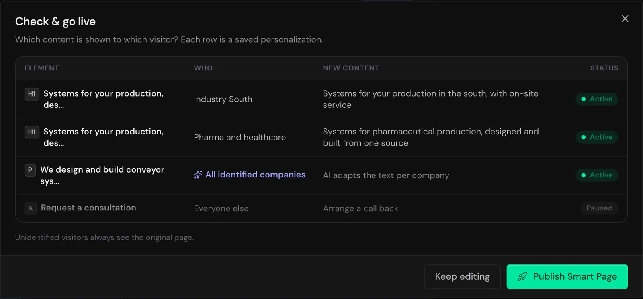Select AI adapts the text per company
Viewport: 643px width, 299px height.
coord(386,175)
